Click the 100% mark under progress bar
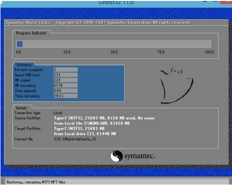The height and width of the screenshot is (185, 232). click(209, 52)
